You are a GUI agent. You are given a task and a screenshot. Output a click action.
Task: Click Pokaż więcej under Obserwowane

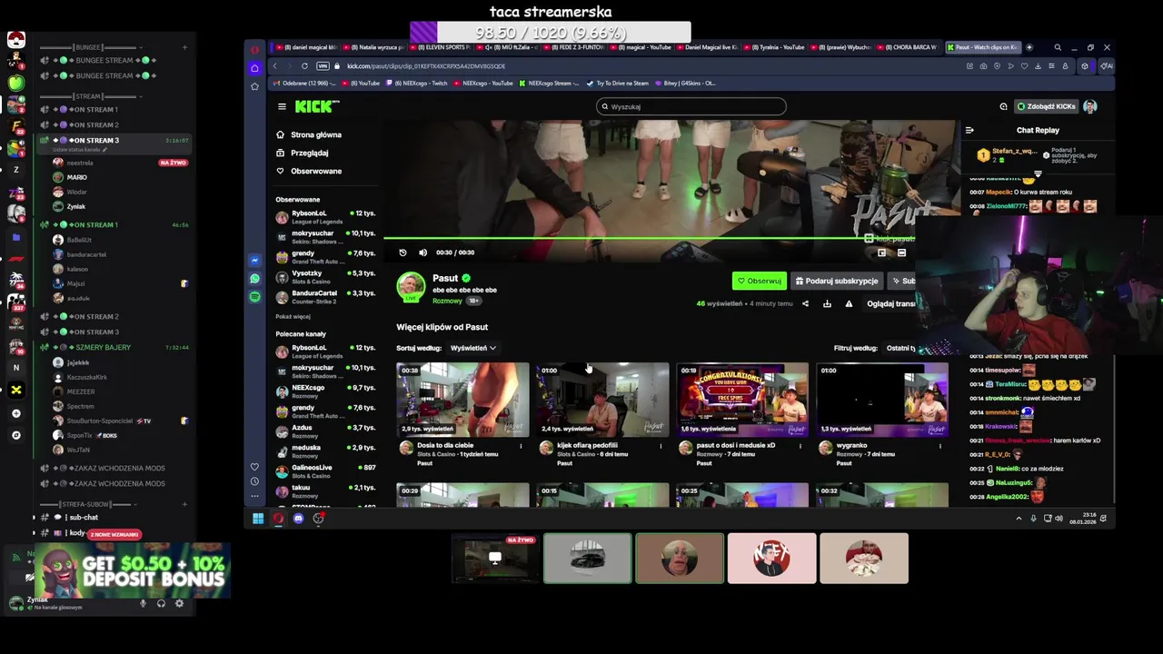click(293, 316)
